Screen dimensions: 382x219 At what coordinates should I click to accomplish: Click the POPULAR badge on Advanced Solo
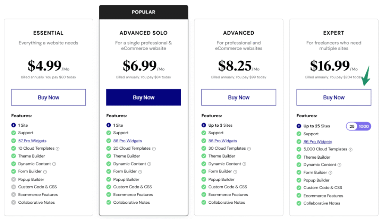pos(144,12)
